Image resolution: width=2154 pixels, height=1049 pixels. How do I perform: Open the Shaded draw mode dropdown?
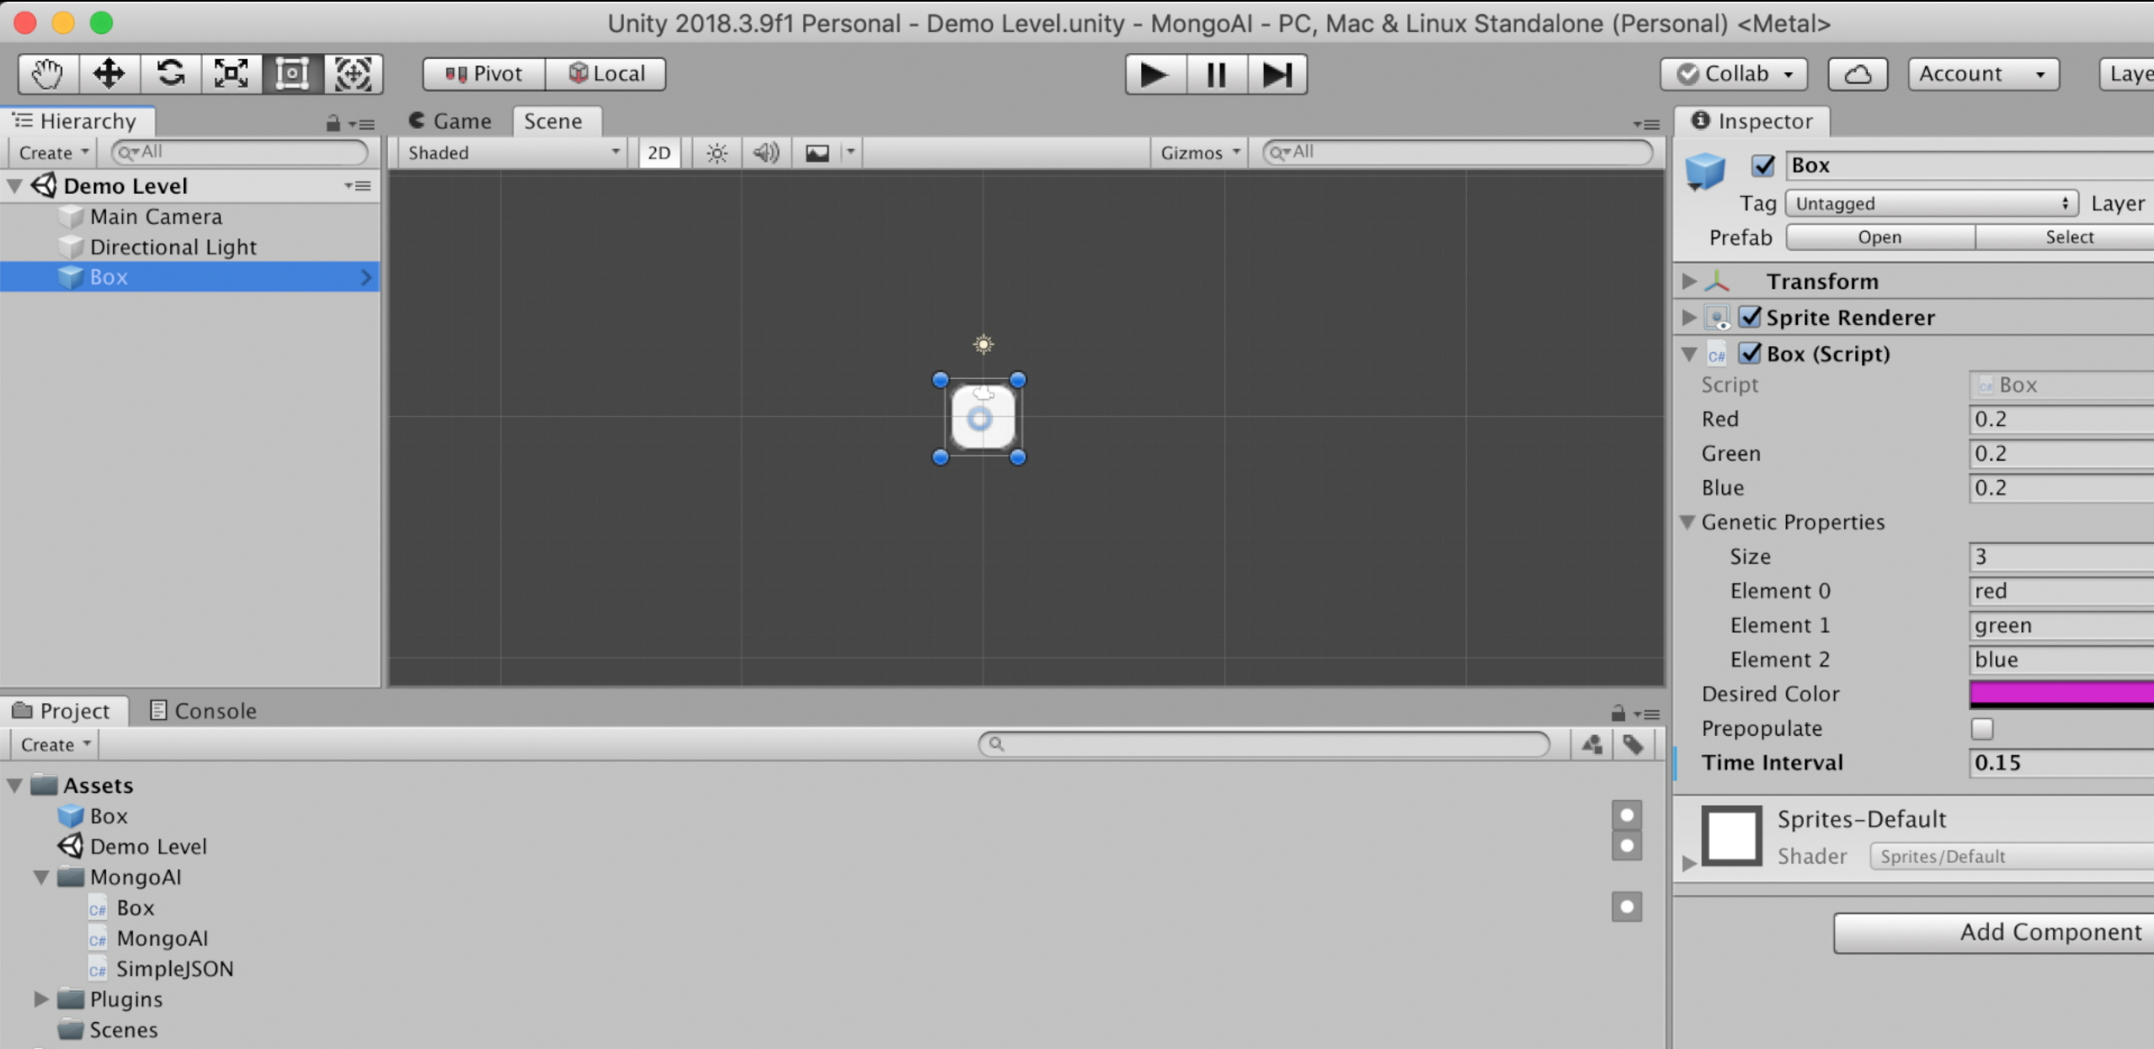(x=512, y=152)
